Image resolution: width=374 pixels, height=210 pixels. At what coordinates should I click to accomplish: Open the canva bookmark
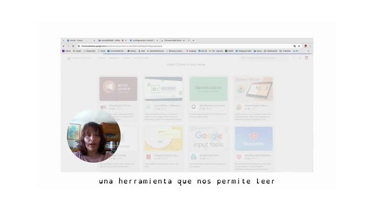coord(258,51)
